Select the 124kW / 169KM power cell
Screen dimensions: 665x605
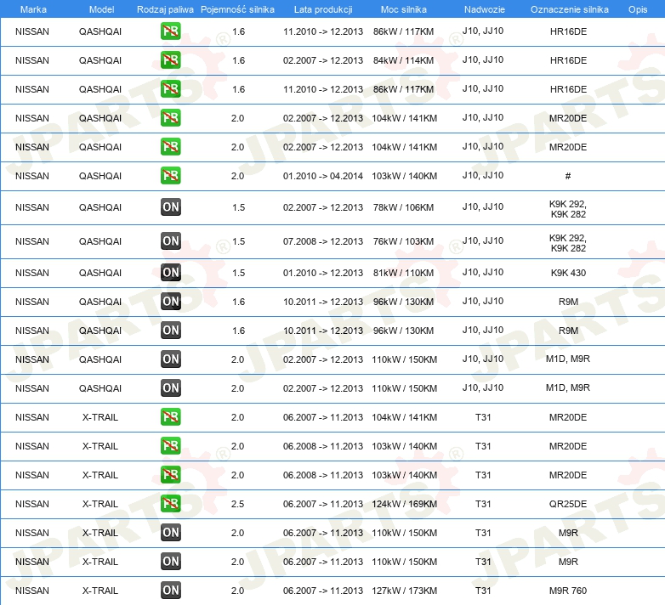pyautogui.click(x=404, y=504)
